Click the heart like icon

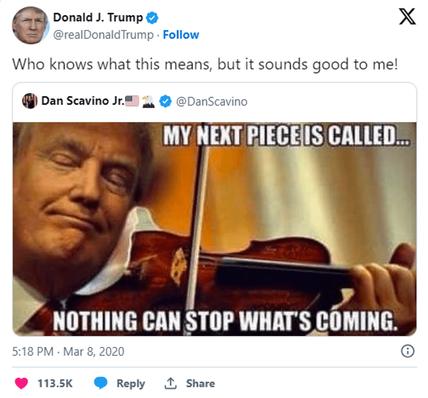pos(21,384)
